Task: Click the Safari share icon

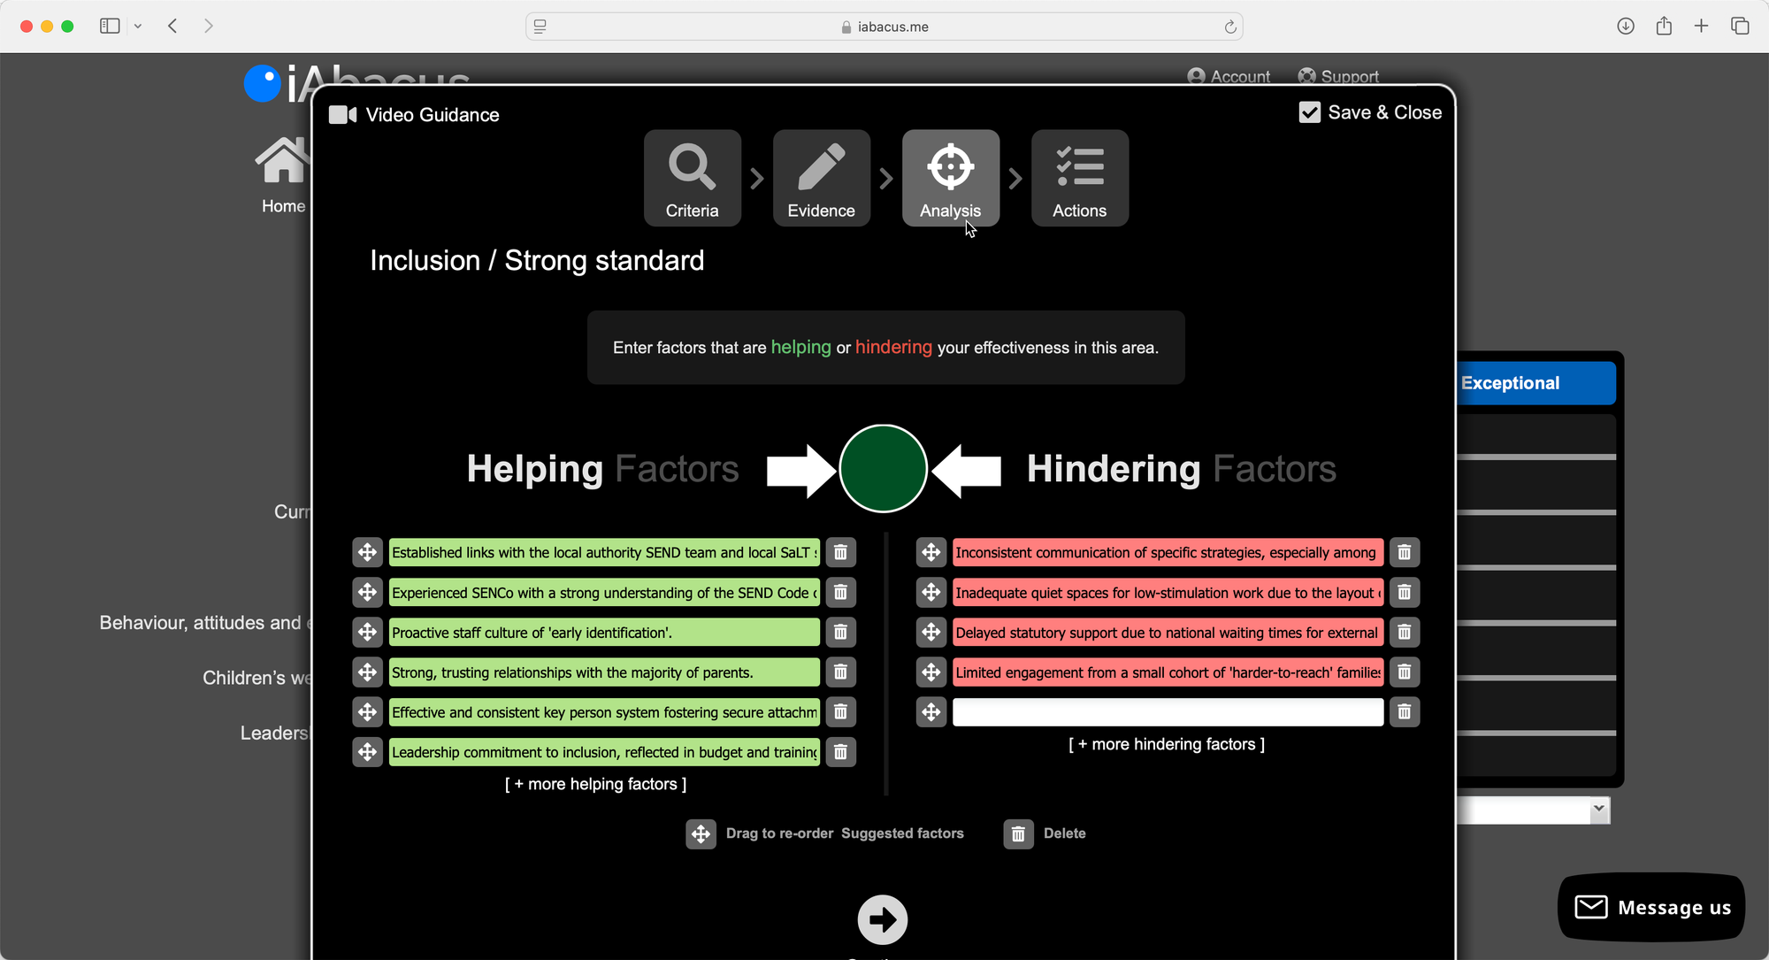Action: click(x=1664, y=27)
